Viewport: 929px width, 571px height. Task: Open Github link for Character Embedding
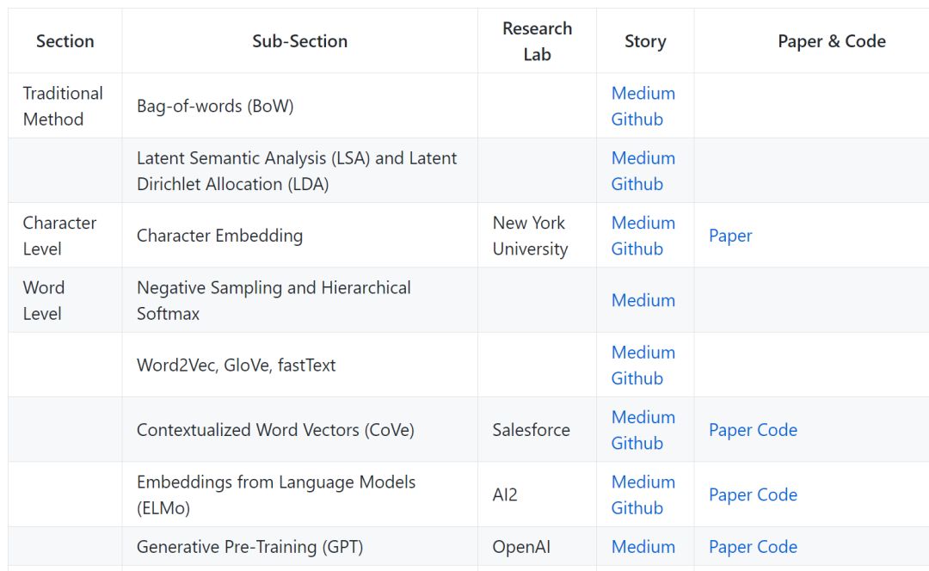[x=637, y=249]
